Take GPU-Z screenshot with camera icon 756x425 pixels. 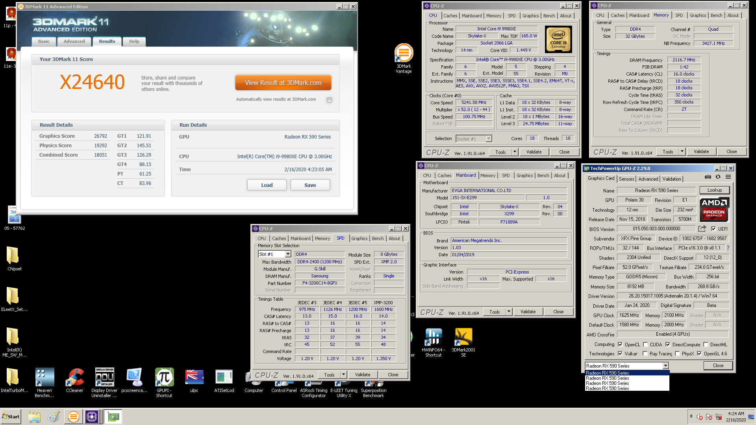tap(708, 177)
